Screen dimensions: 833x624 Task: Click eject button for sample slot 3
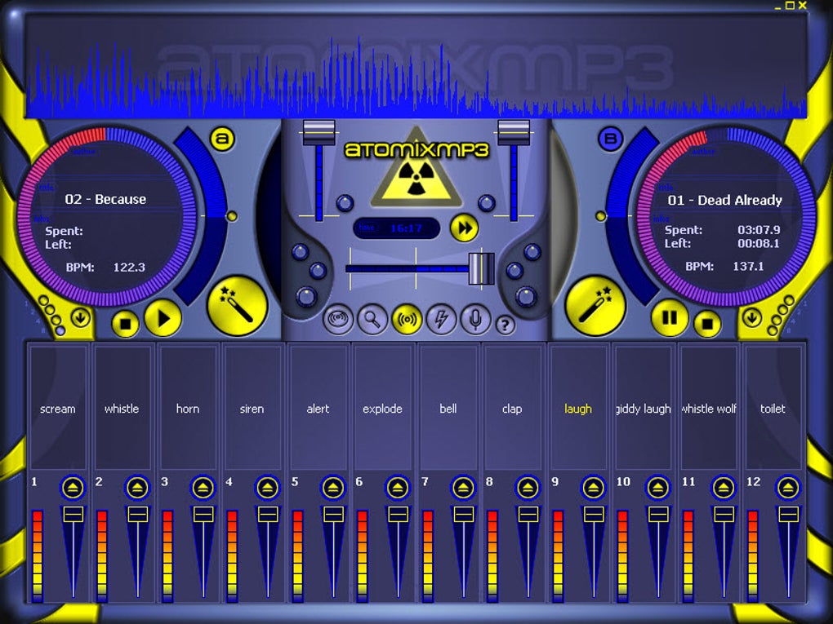[203, 487]
